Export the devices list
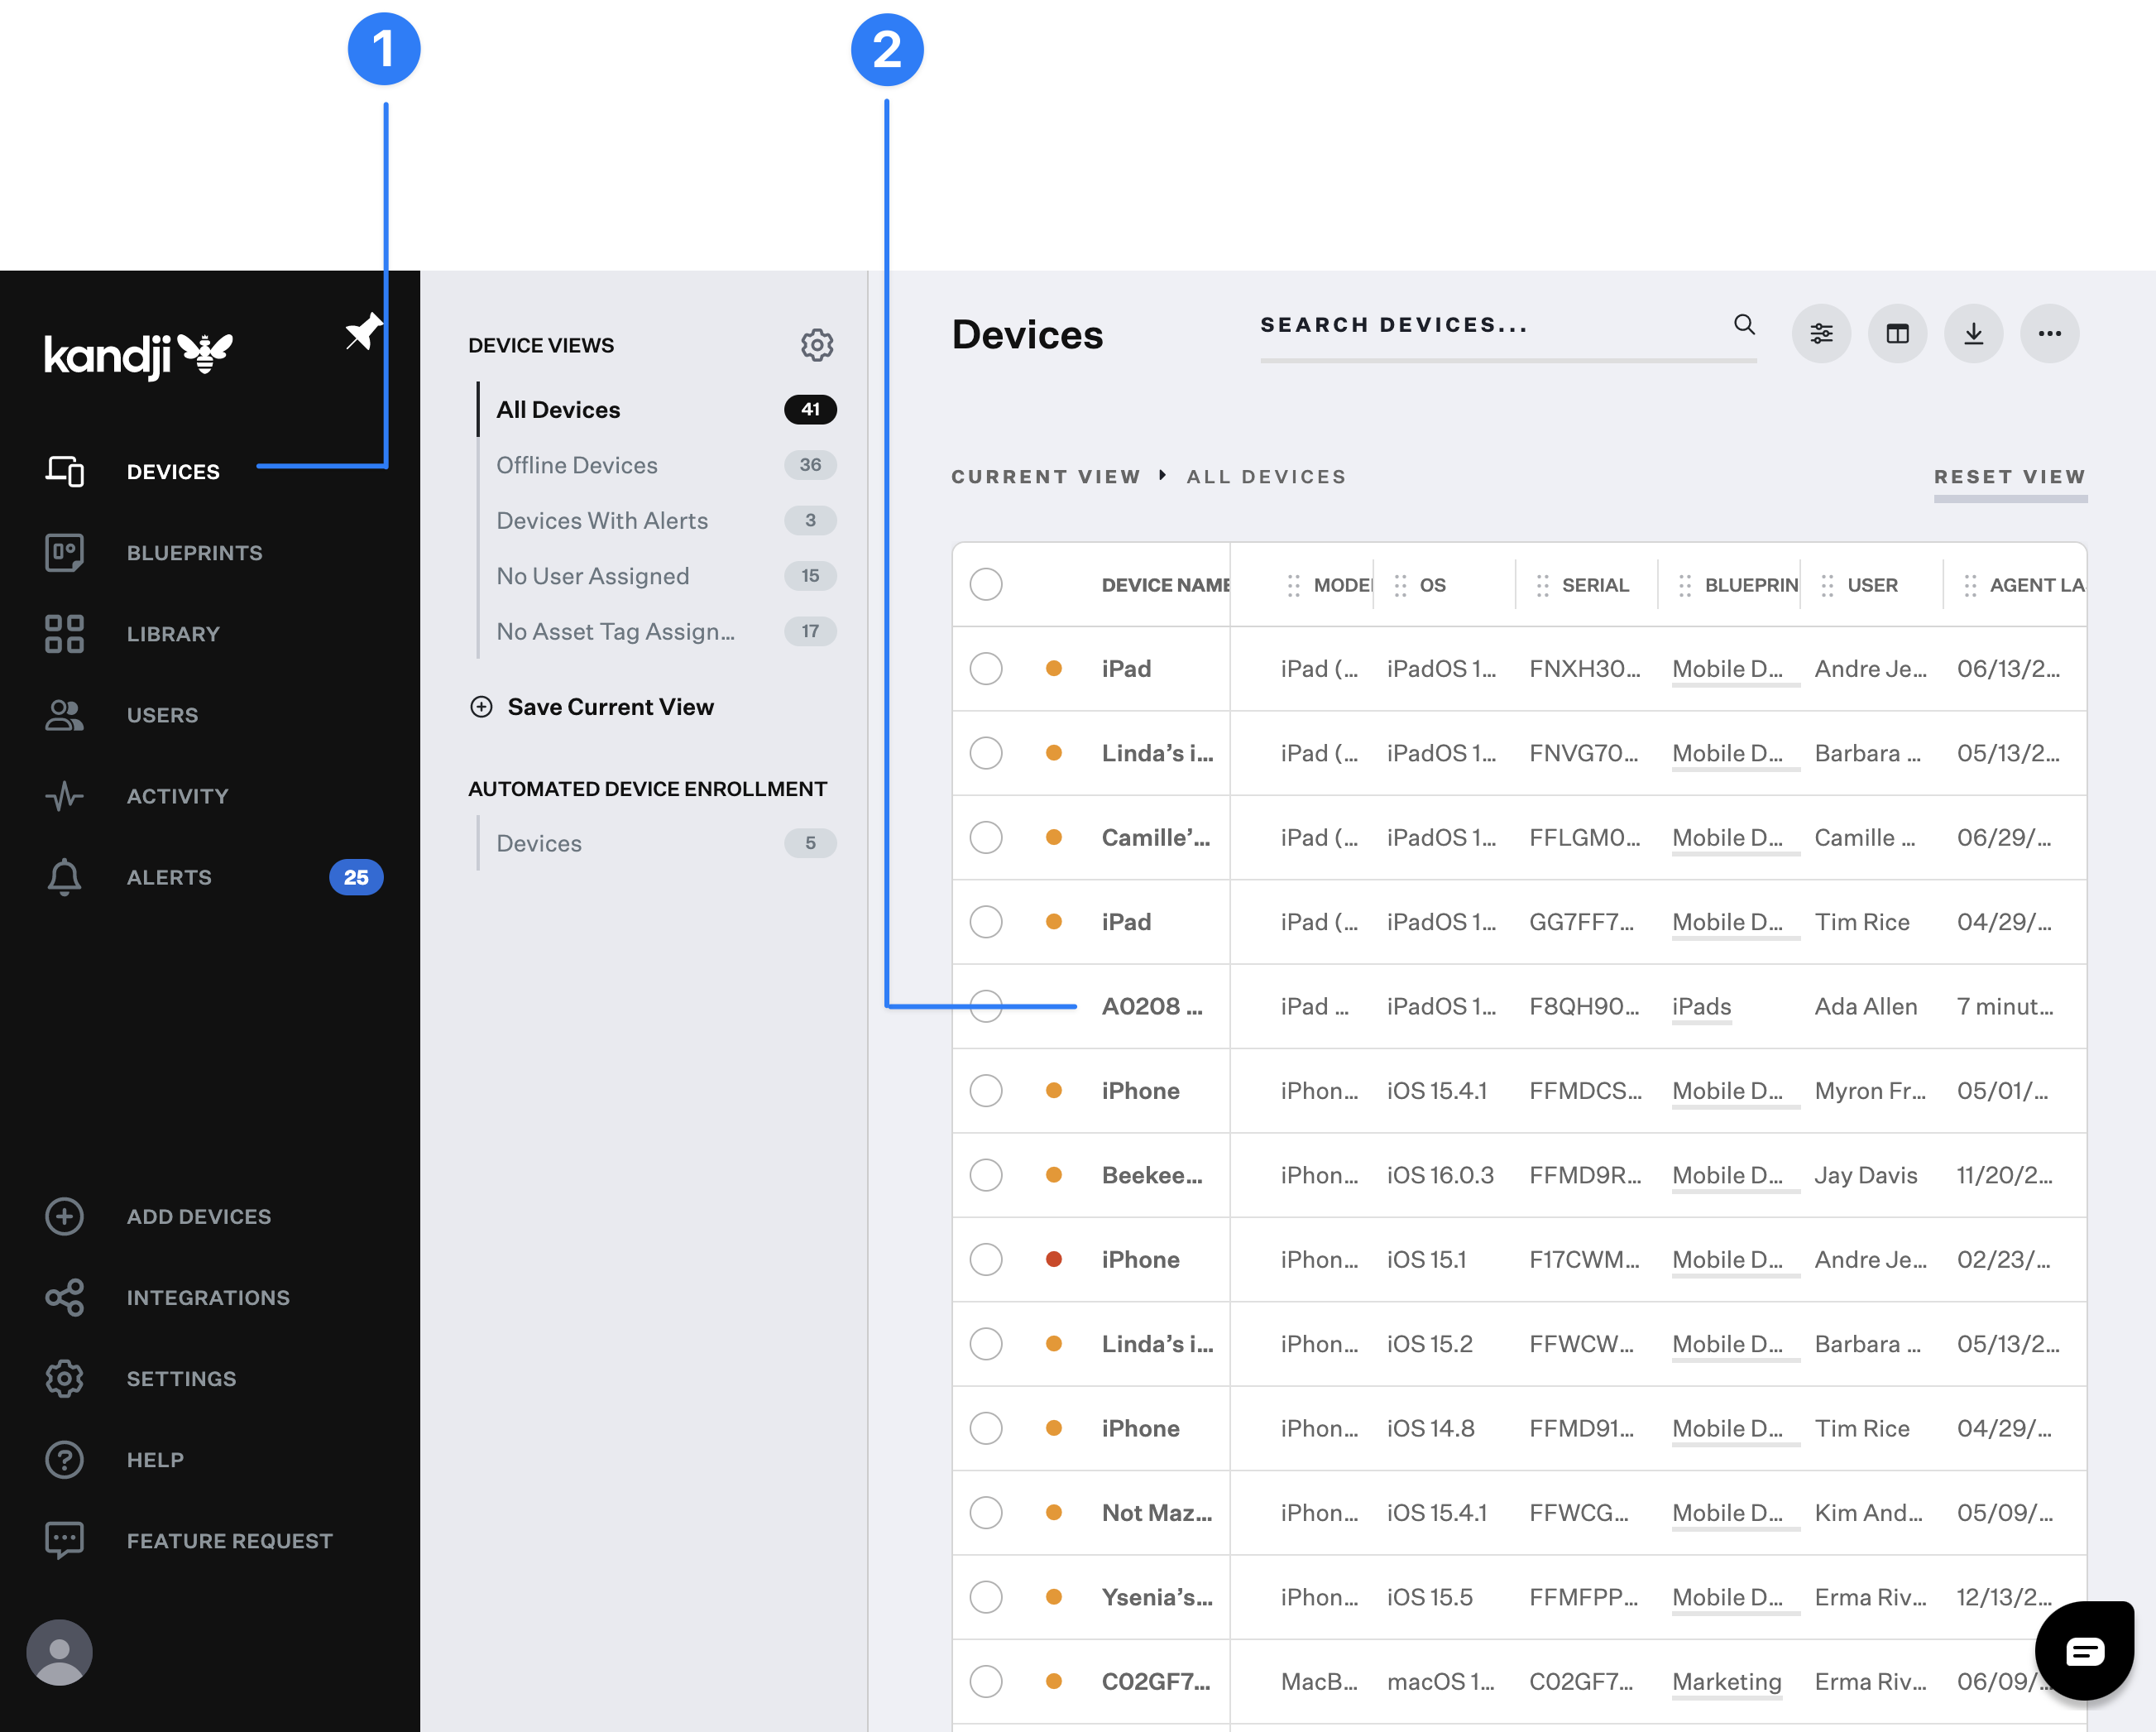 coord(1973,333)
